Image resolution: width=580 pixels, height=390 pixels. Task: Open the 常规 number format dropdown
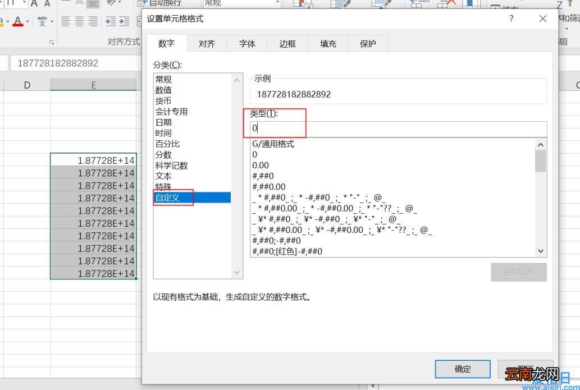277,3
